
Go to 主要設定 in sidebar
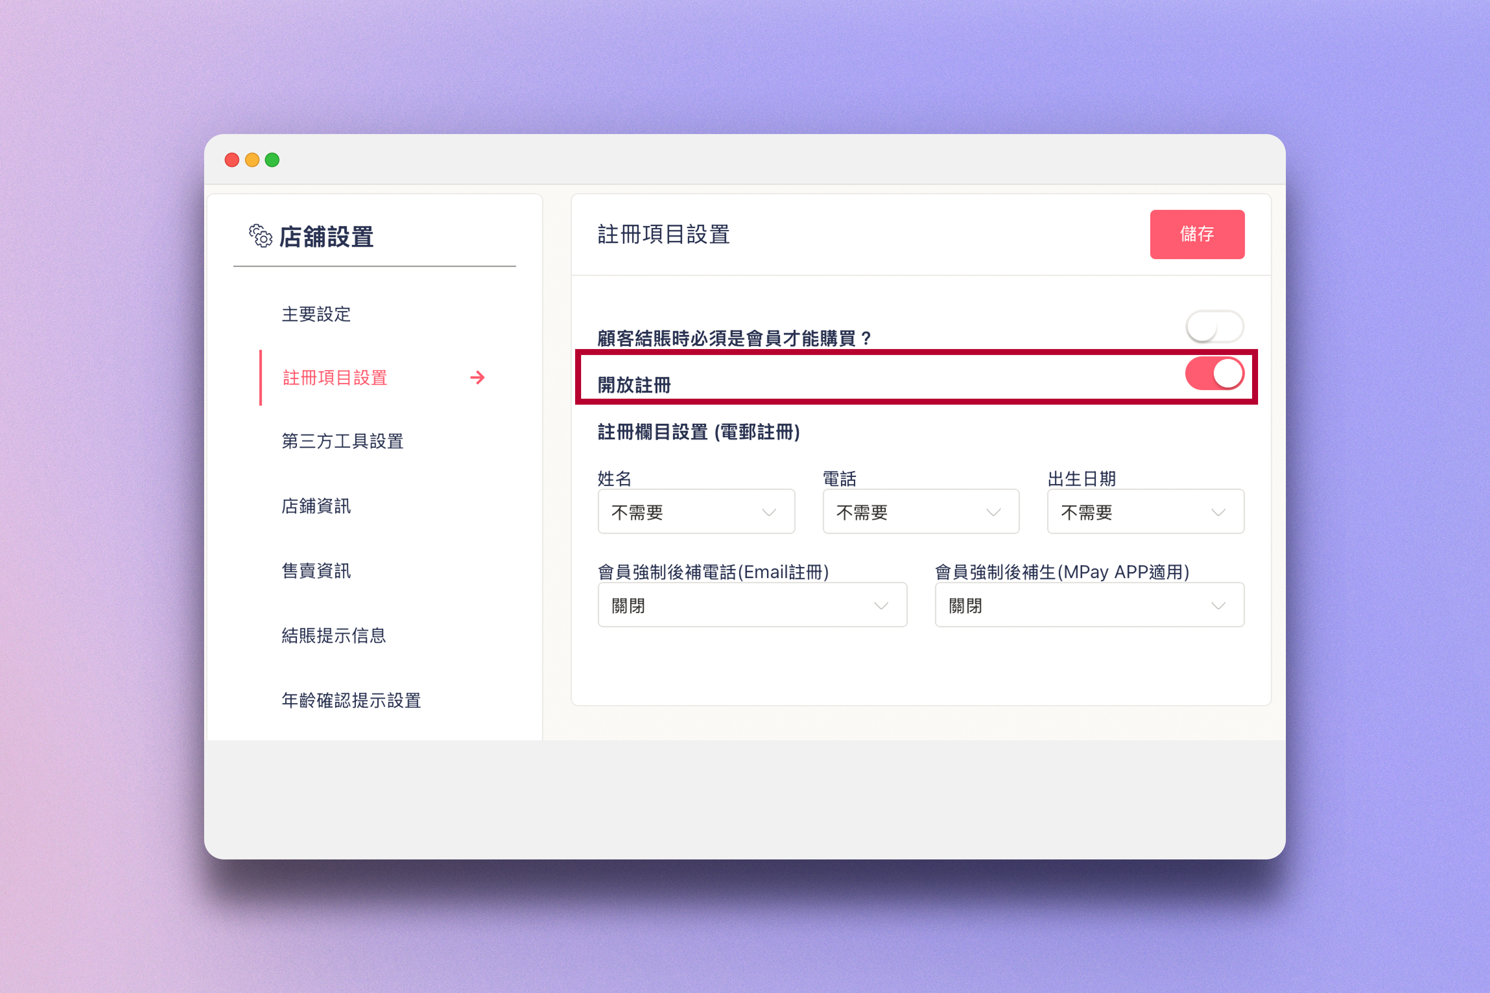(x=316, y=314)
